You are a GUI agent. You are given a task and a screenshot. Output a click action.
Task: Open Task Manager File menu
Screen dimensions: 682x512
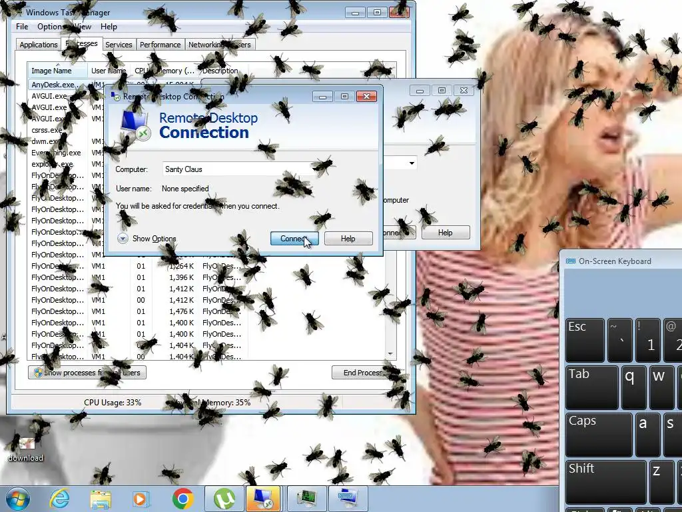(x=22, y=27)
